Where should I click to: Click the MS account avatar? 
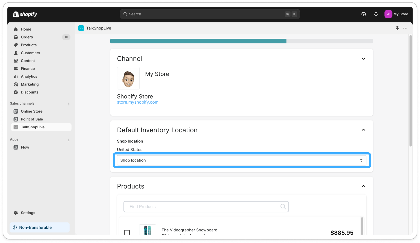pos(388,14)
